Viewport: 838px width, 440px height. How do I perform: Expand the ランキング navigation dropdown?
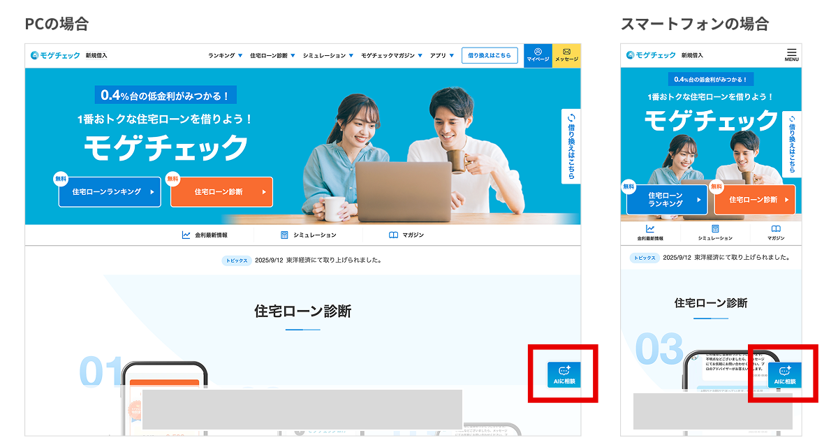click(x=223, y=54)
